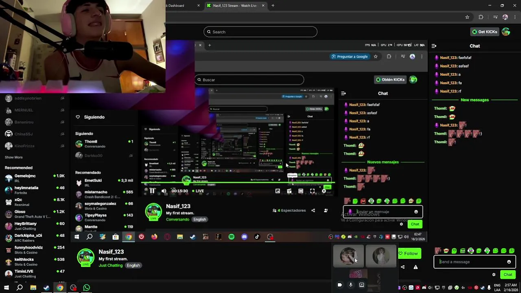Viewport: 521px width, 293px height.
Task: Toggle screen sharing in call overlay
Action: 361,285
